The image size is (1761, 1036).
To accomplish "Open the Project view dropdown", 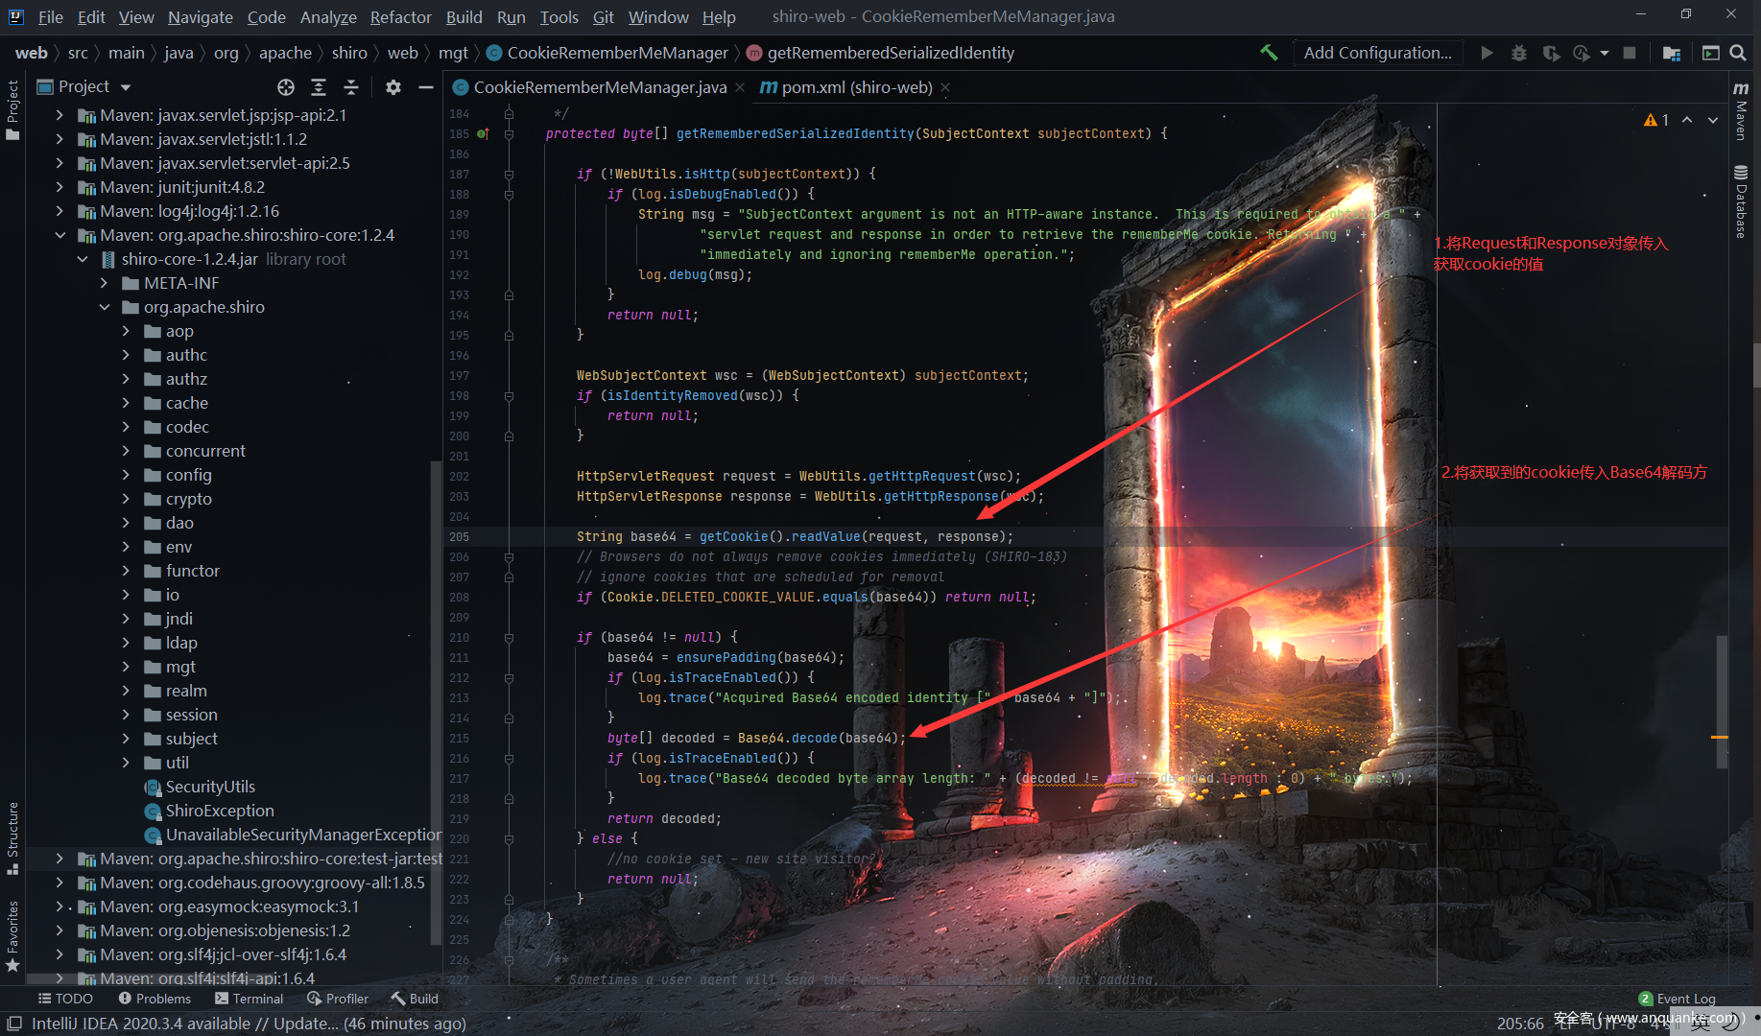I will (126, 87).
